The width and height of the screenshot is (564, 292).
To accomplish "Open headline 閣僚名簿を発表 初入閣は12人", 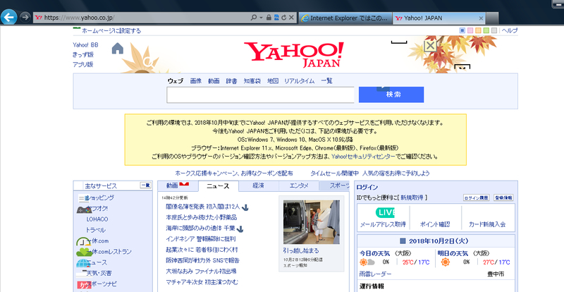I will pos(203,207).
